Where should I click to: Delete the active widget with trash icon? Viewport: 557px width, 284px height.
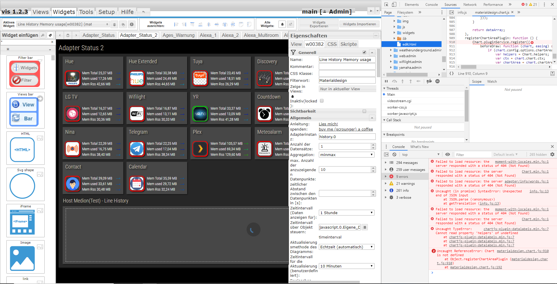click(114, 24)
